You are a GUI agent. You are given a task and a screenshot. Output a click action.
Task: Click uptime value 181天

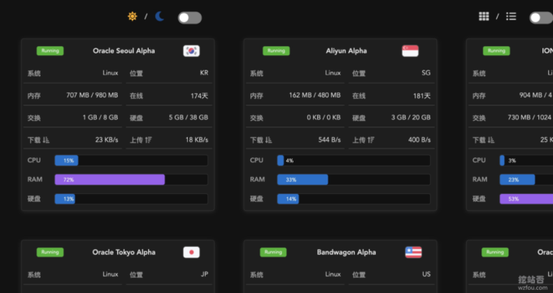[422, 96]
